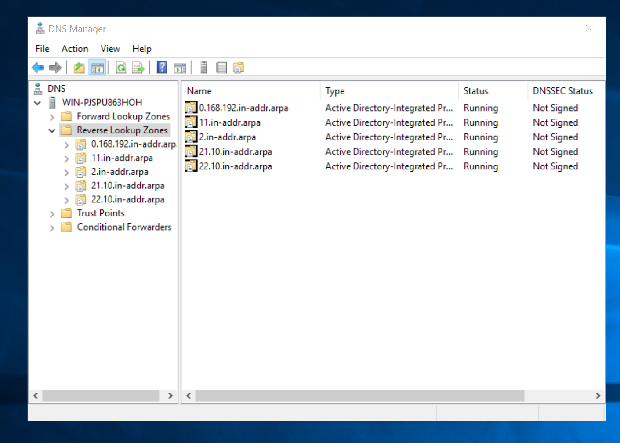Click the details pane scroll-right arrow

tap(598, 396)
